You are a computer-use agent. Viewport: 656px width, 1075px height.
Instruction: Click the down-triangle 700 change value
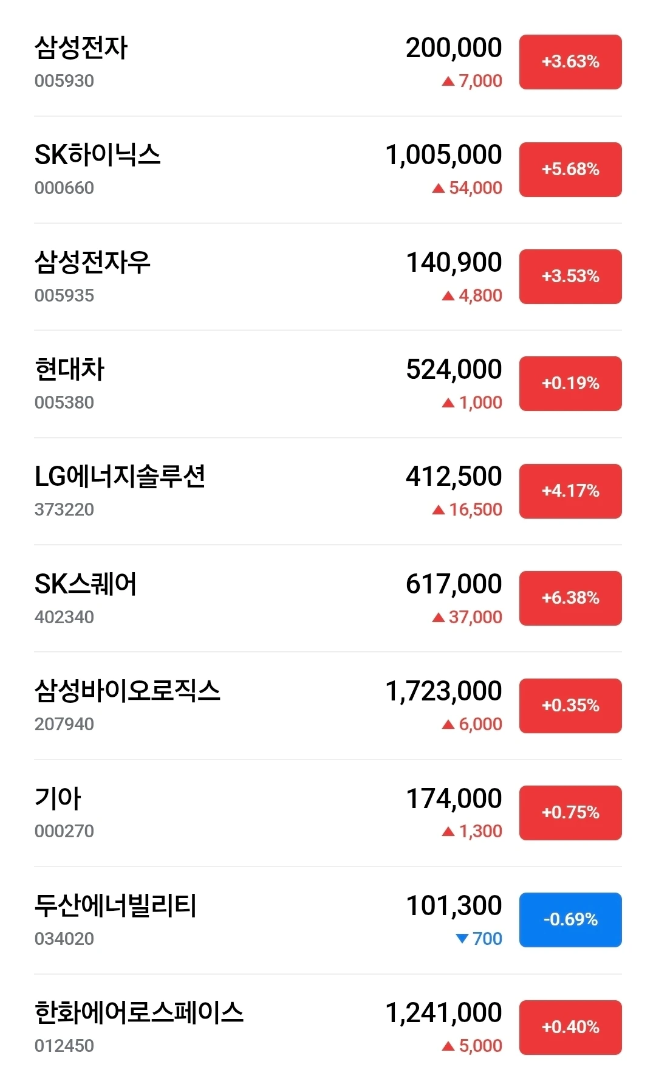479,939
